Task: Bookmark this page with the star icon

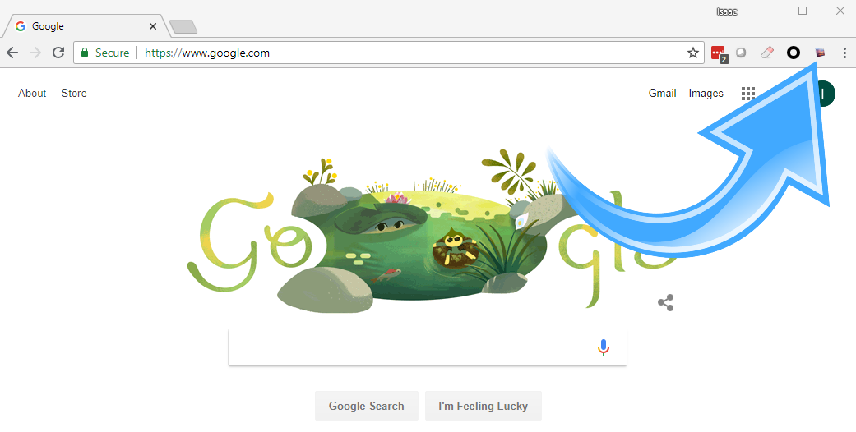Action: tap(692, 53)
